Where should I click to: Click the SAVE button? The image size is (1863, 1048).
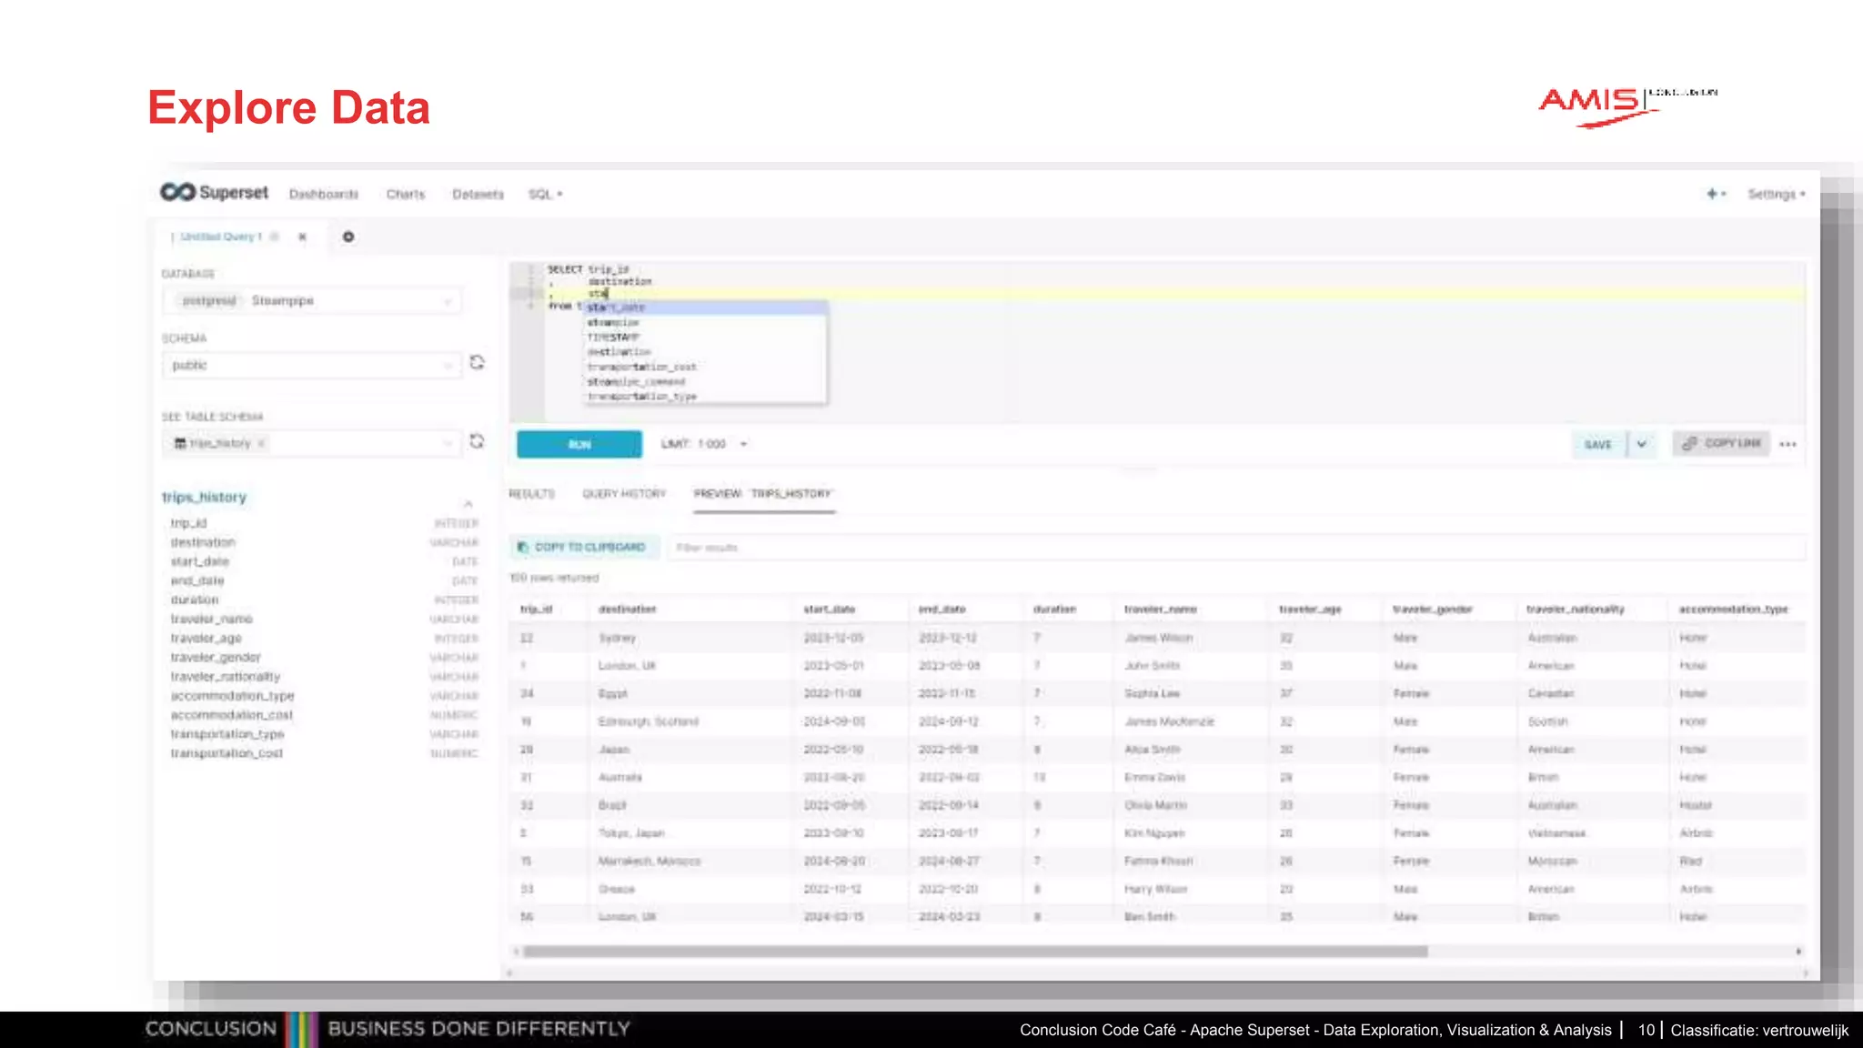(x=1598, y=444)
